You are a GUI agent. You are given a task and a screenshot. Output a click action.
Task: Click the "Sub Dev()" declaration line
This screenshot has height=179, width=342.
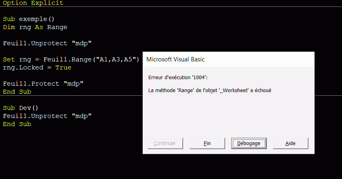20,108
